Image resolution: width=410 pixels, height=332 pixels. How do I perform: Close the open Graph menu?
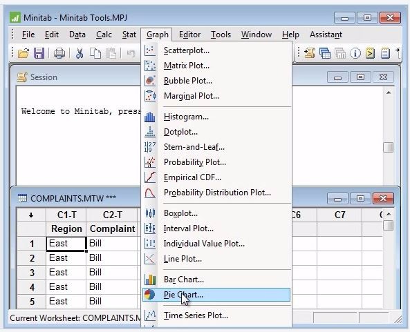(158, 35)
